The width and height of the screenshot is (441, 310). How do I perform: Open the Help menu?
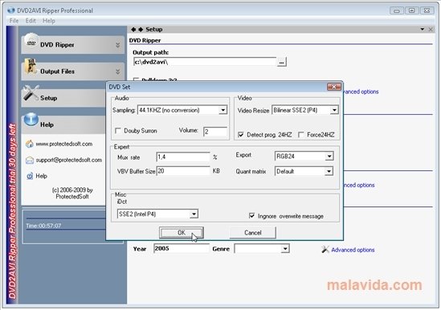pos(49,21)
